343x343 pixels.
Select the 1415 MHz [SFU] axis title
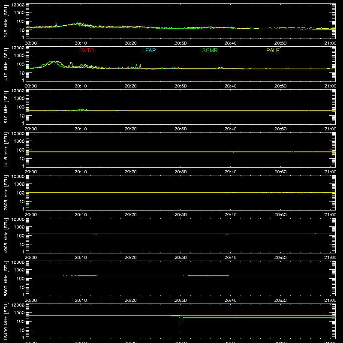coord(6,150)
